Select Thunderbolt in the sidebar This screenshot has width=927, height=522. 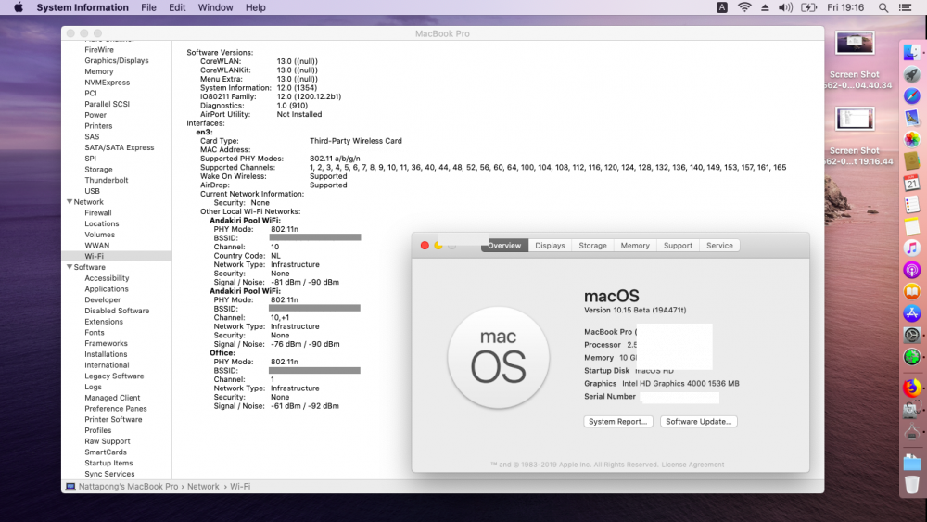107,180
